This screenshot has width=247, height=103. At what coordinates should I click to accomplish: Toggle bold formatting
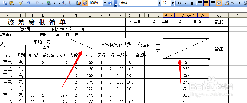pyautogui.click(x=179, y=3)
